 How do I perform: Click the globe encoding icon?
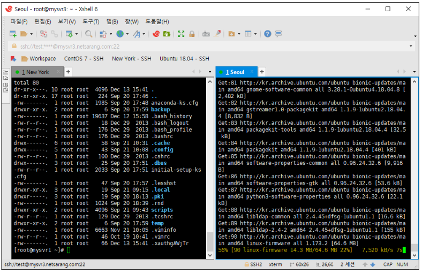[120, 34]
